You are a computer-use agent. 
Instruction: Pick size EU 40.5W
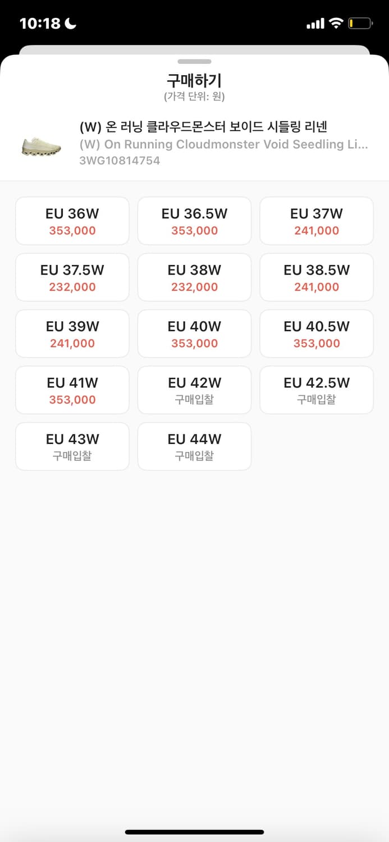(x=316, y=333)
